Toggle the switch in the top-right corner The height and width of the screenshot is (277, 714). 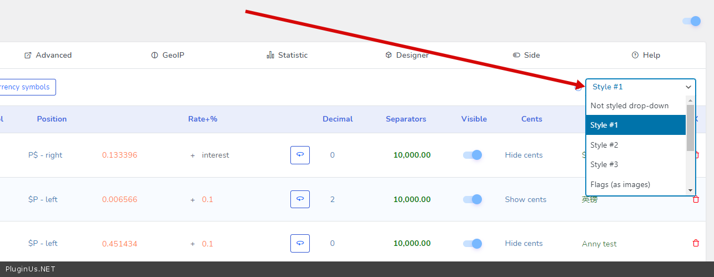tap(692, 21)
